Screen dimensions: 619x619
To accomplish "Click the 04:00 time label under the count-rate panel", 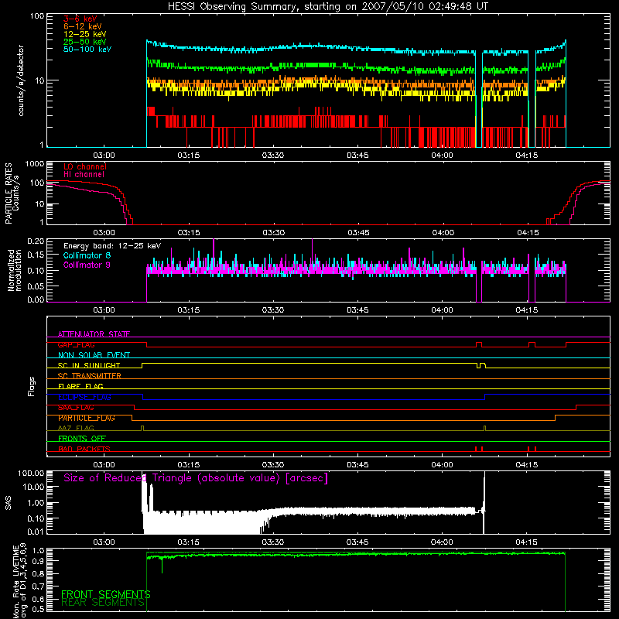I will pyautogui.click(x=442, y=156).
